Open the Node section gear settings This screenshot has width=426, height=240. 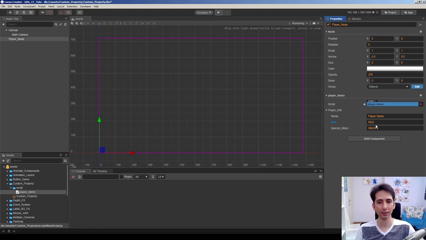click(x=421, y=32)
